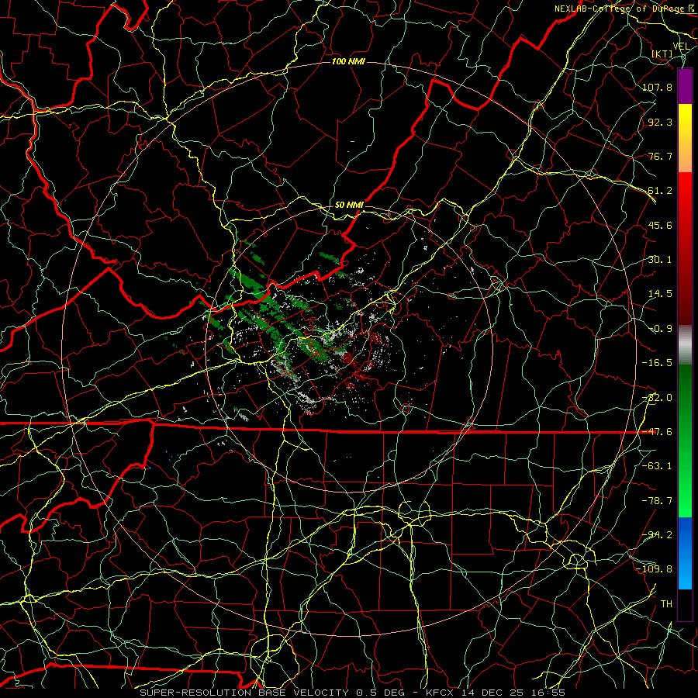Click the -109.8 legend value
Image resolution: width=698 pixels, height=698 pixels.
point(654,569)
